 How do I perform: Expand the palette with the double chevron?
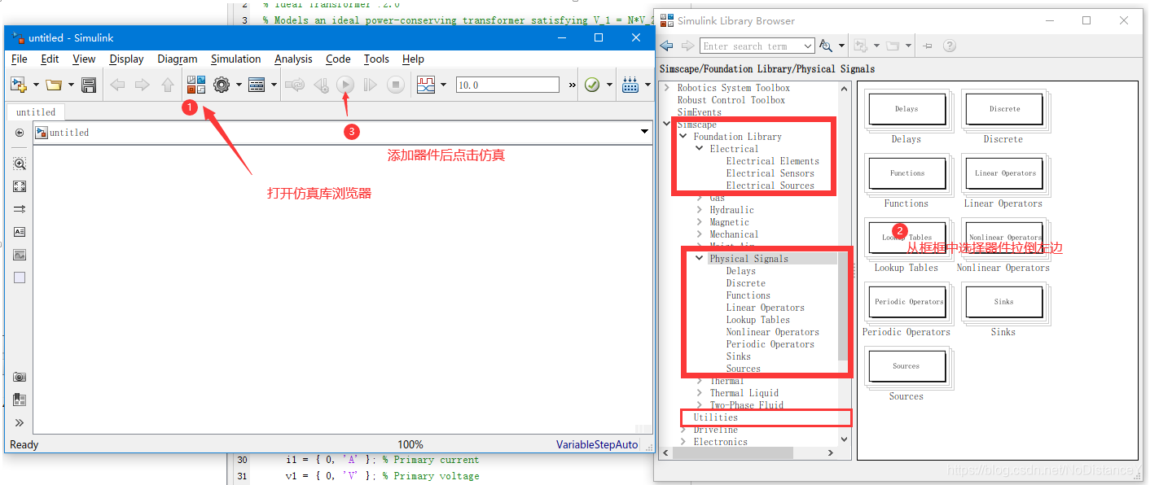(x=20, y=422)
